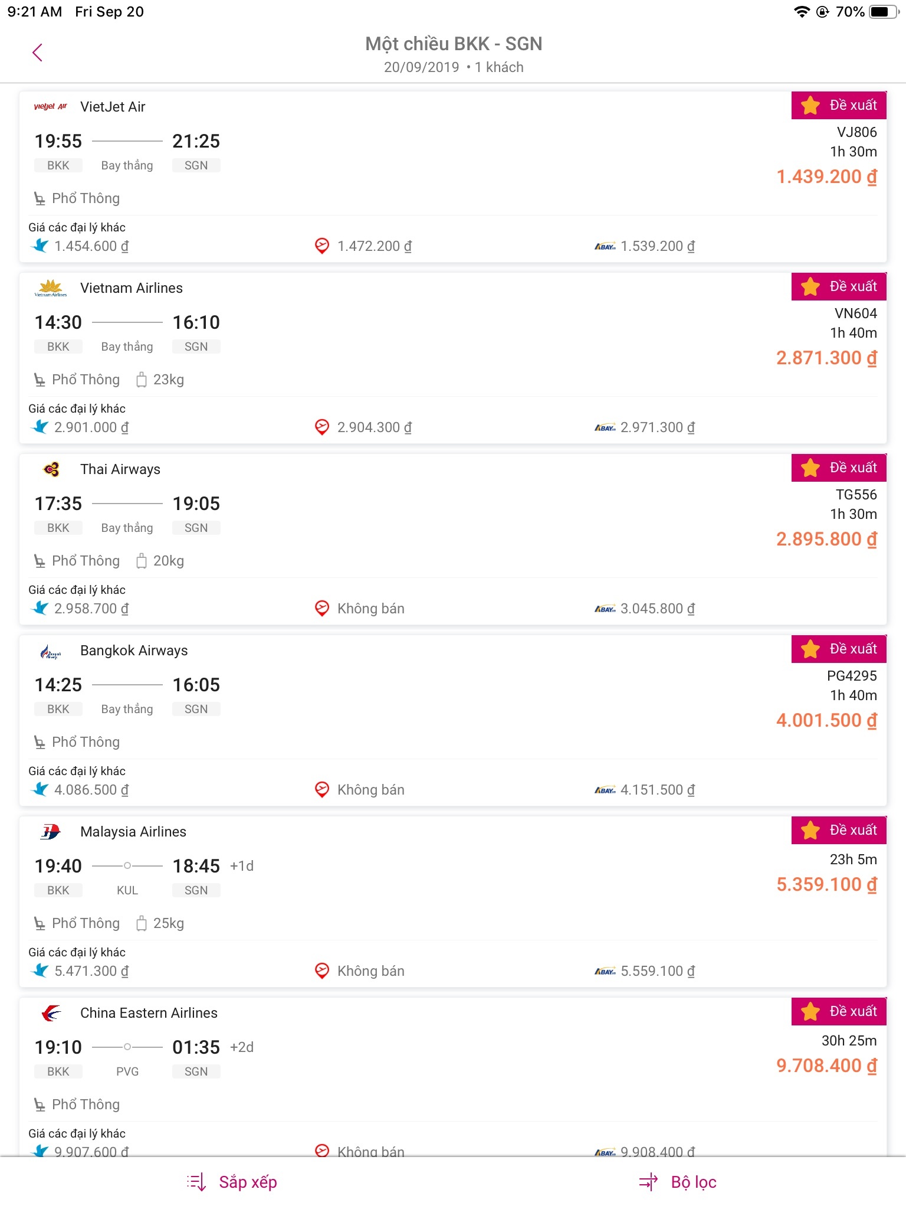Screen dimensions: 906x1209
Task: Tap the Vietnam Airlines lotus logo
Action: pyautogui.click(x=51, y=288)
